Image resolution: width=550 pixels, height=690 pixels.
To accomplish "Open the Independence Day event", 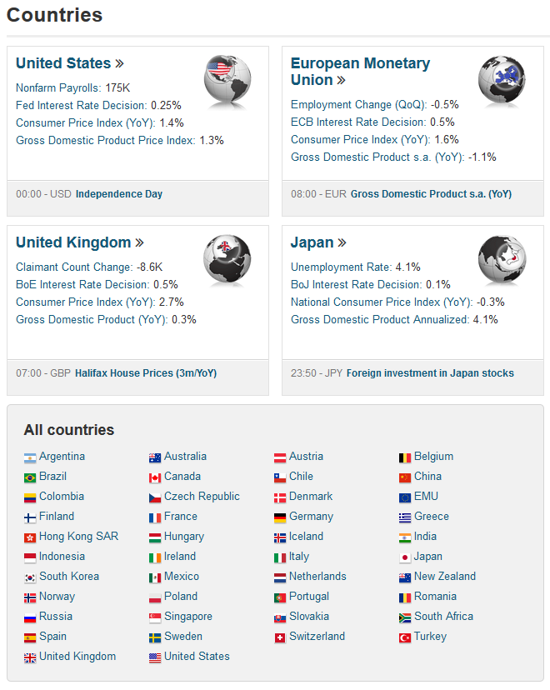I will pos(119,194).
